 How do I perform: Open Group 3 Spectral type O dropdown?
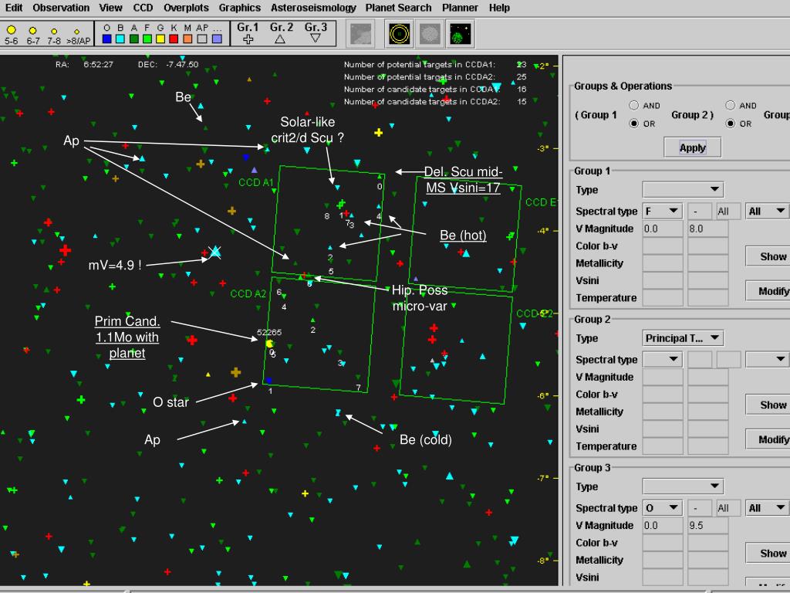tap(663, 507)
